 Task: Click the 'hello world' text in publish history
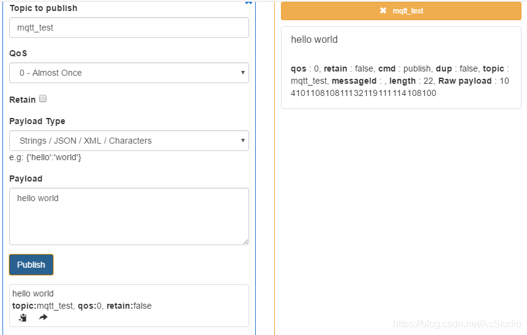tap(33, 293)
